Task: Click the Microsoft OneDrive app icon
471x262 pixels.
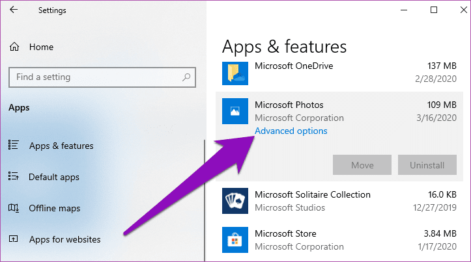Action: [235, 73]
